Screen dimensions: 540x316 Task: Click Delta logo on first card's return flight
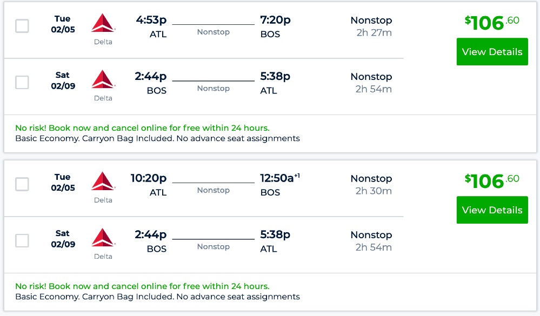(x=103, y=79)
